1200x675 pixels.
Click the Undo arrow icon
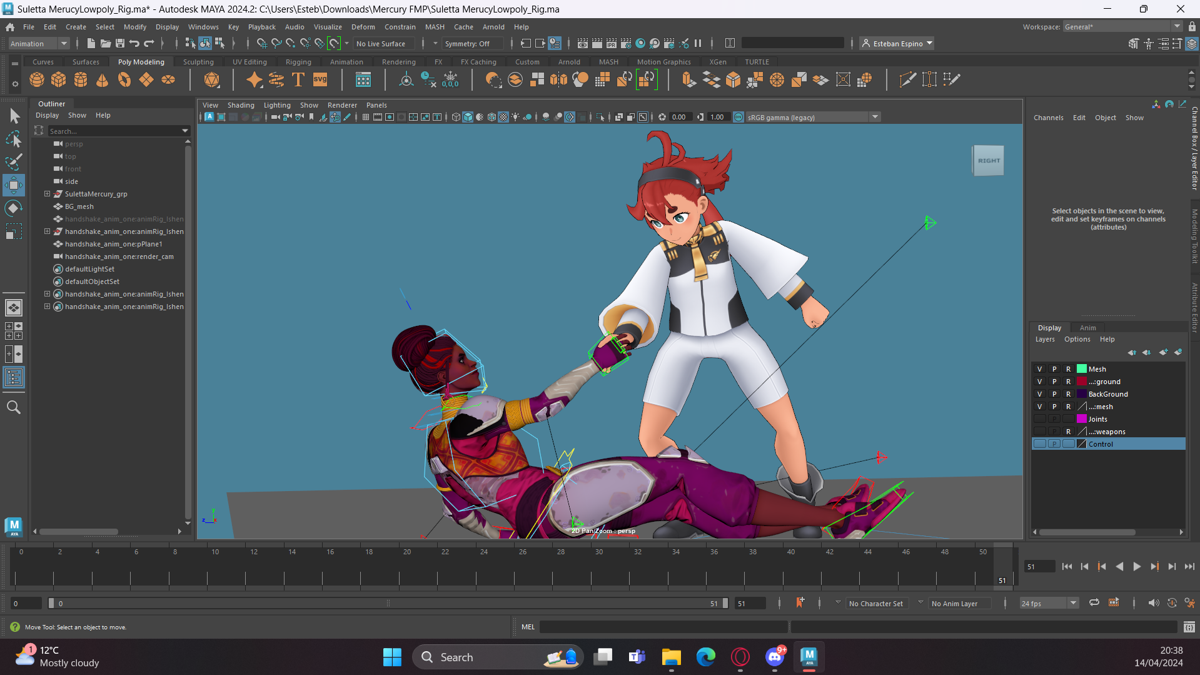pos(134,43)
